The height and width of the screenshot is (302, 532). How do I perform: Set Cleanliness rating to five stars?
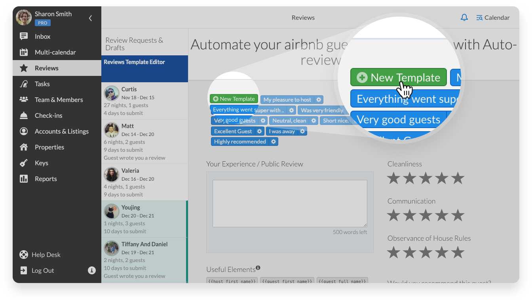458,178
